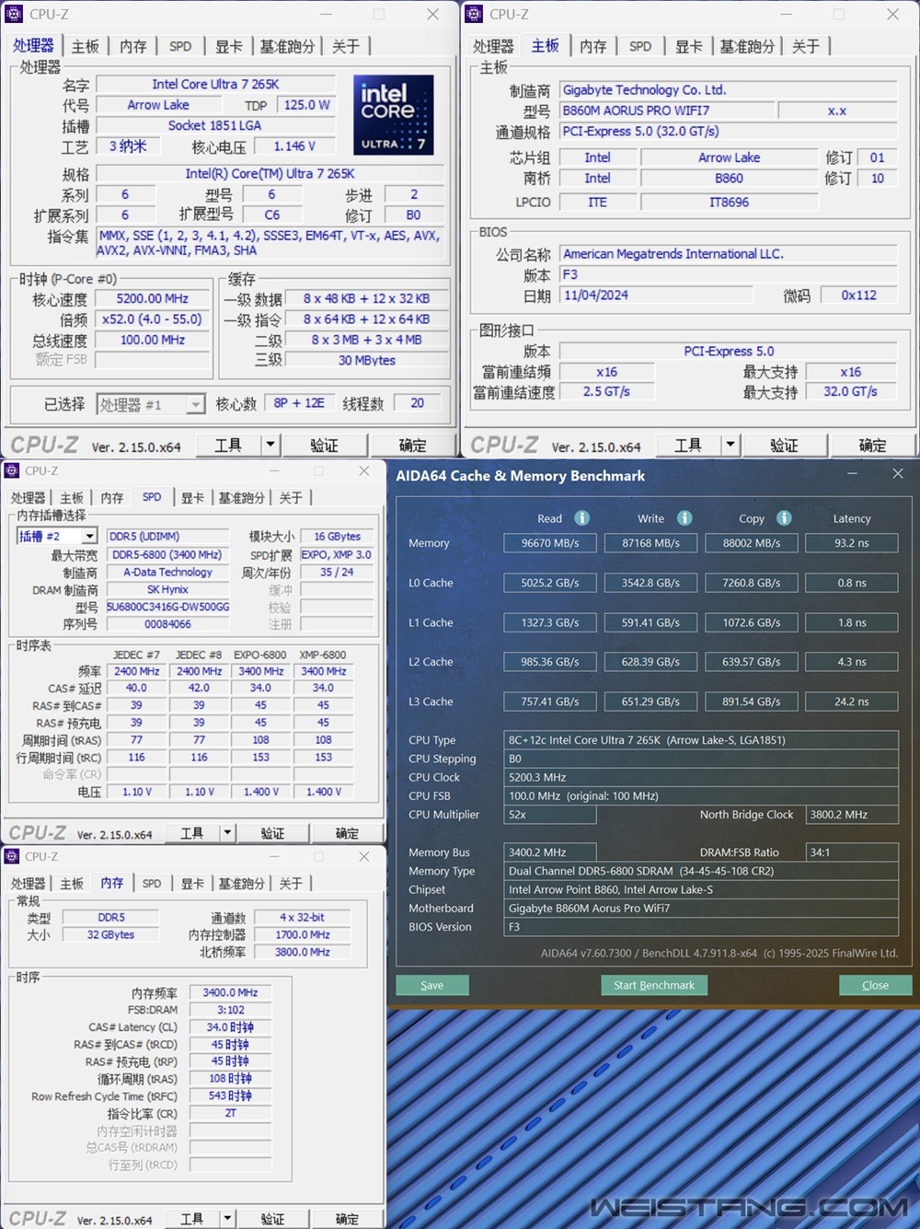This screenshot has width=920, height=1229.
Task: Expand the 工具 arrow in the memory timings window
Action: (x=227, y=1218)
